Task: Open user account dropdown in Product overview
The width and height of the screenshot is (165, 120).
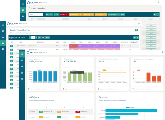Action: pyautogui.click(x=159, y=2)
